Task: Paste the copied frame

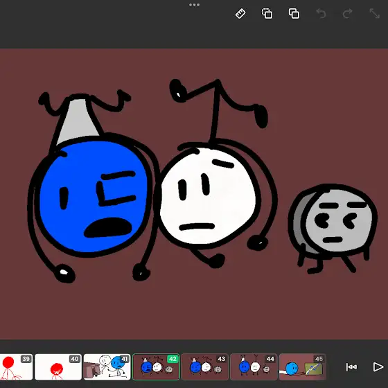Action: (294, 14)
